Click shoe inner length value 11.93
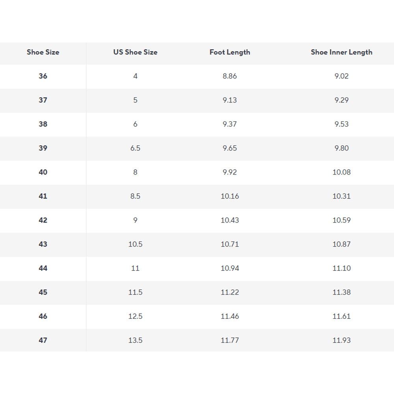This screenshot has width=394, height=394. [341, 340]
